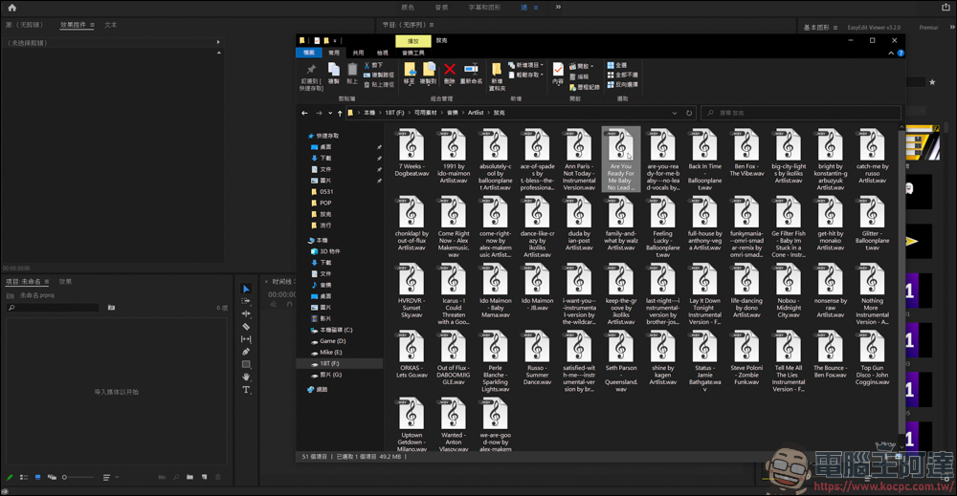Open the Project panel menu hamburger
Screen dimensions: 957x496
(47, 282)
